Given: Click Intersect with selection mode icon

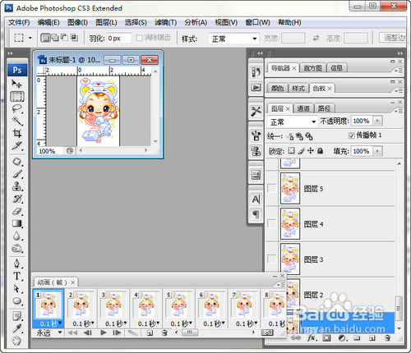Looking at the screenshot, I should click(x=74, y=38).
